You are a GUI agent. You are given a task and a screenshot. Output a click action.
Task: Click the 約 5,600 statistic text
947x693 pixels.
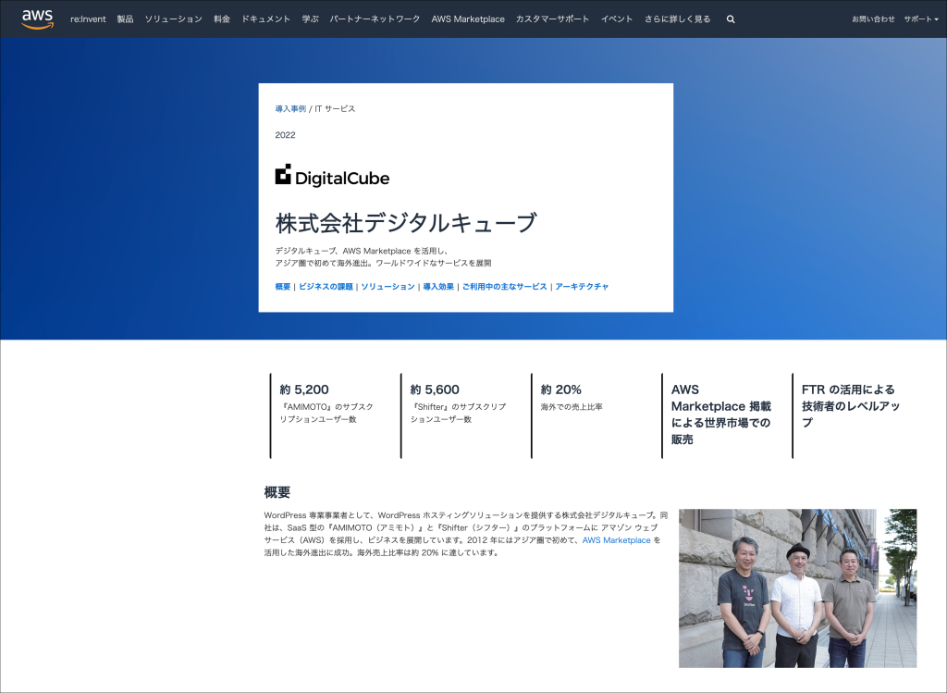coord(435,390)
